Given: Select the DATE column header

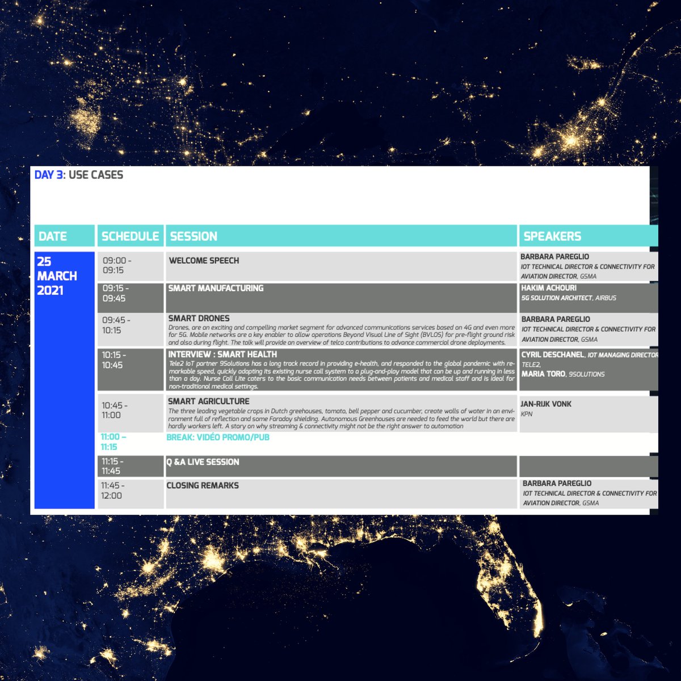Looking at the screenshot, I should [x=54, y=236].
